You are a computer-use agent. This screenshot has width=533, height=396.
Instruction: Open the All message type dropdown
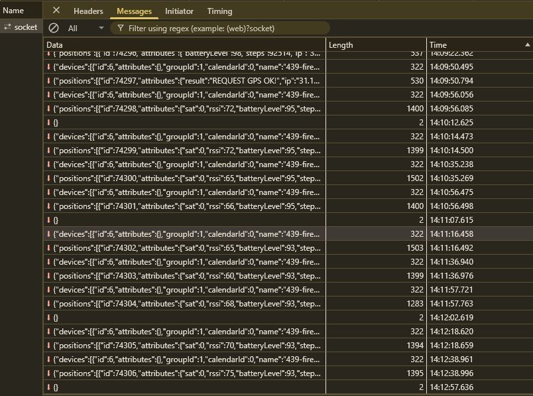pyautogui.click(x=86, y=29)
